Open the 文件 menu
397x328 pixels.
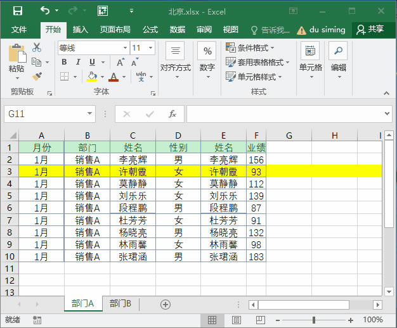click(x=19, y=30)
